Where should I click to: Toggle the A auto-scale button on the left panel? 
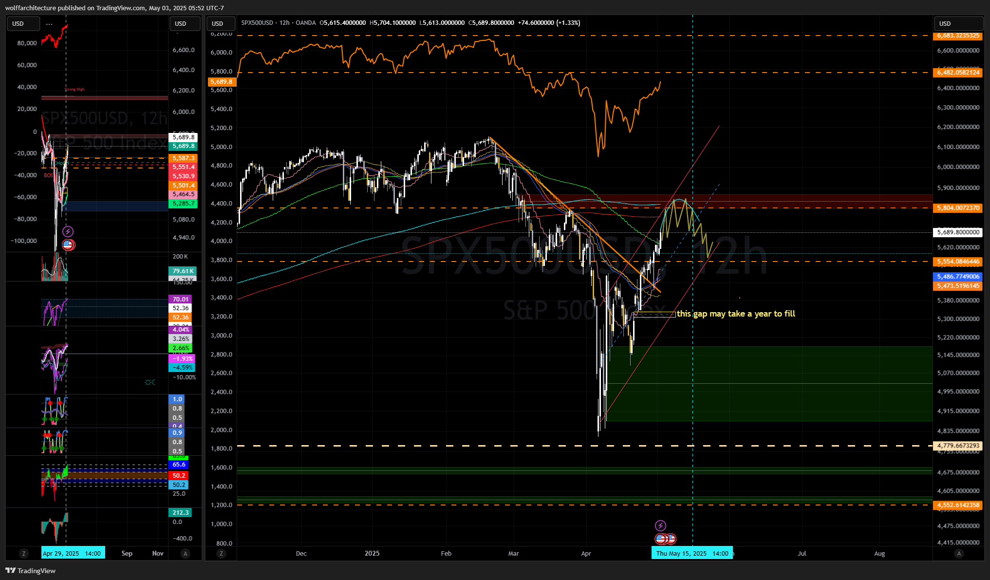pos(185,554)
